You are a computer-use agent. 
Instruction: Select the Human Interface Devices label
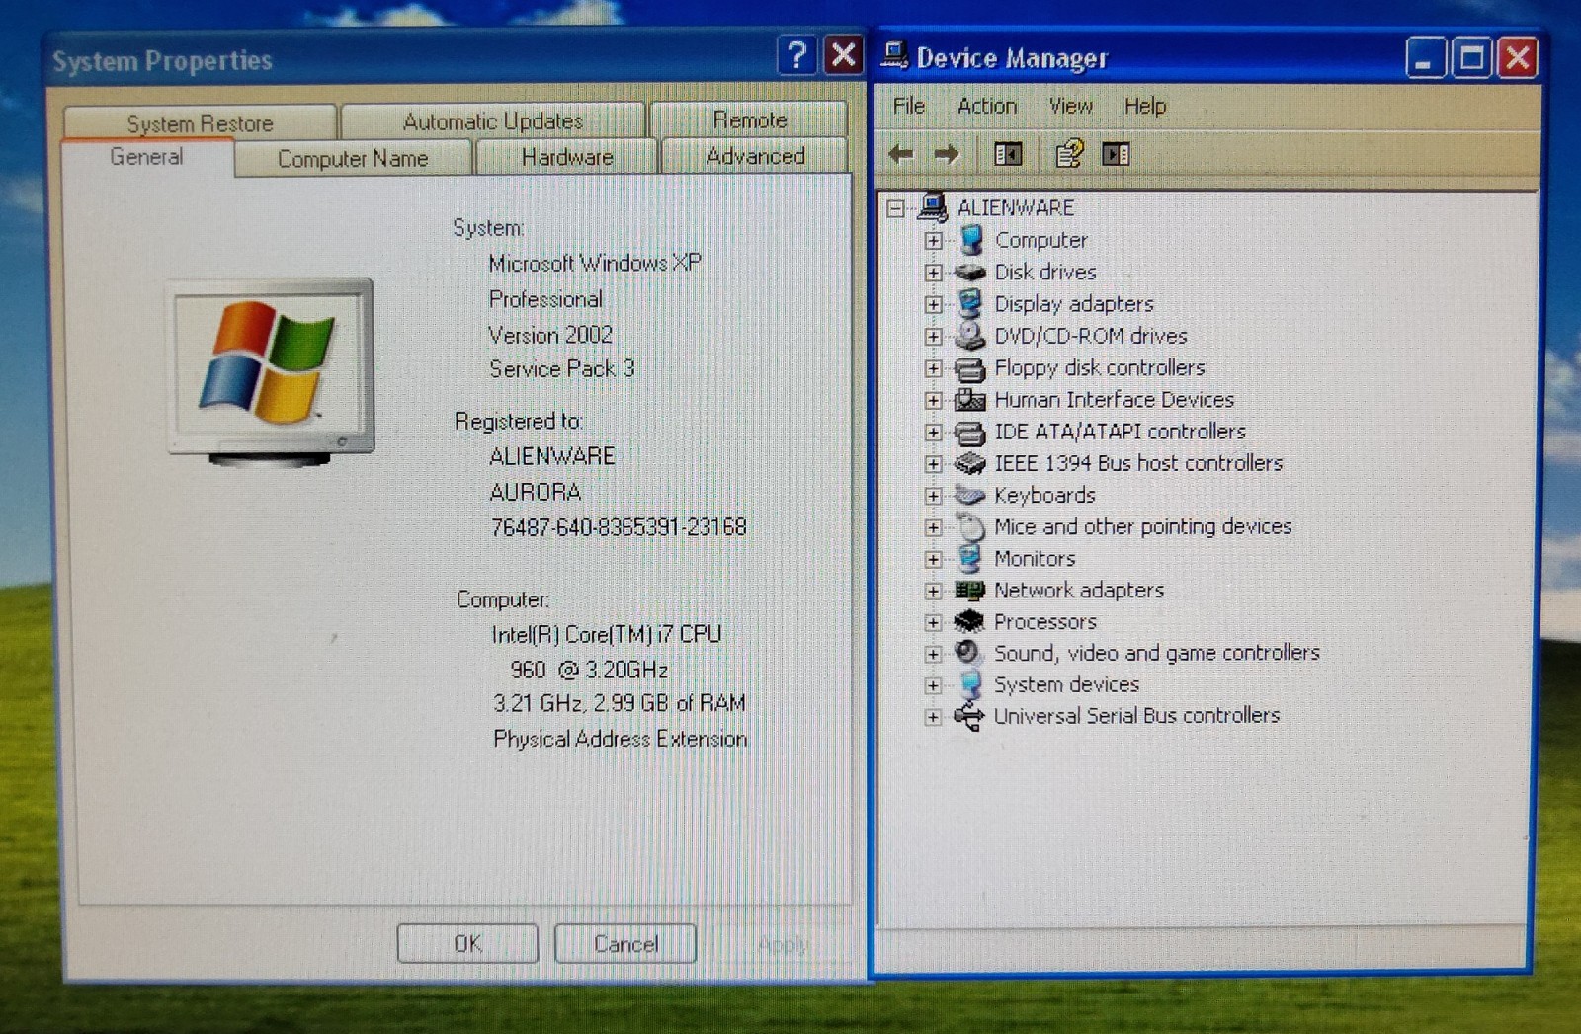(x=1114, y=400)
